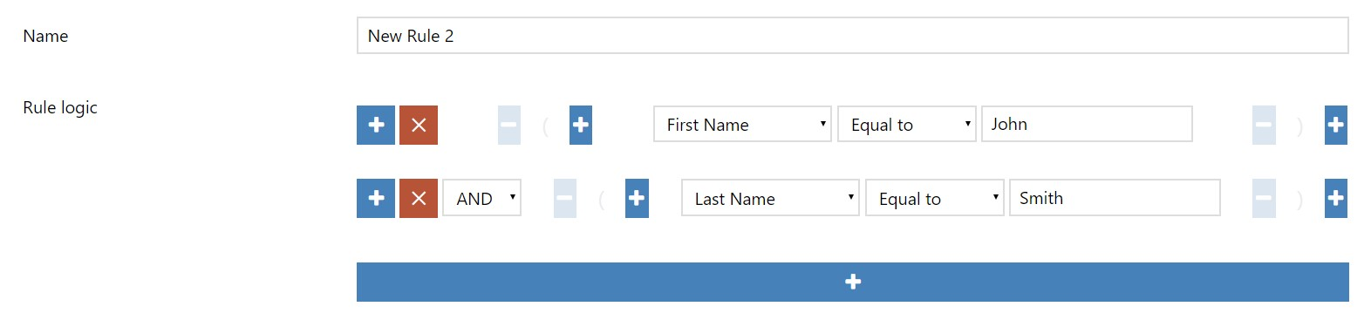
Task: Remove closing bracket on Last Name row
Action: click(x=1264, y=199)
